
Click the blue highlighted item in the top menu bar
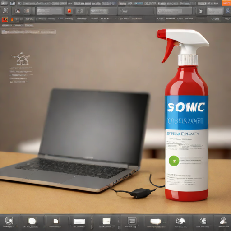click(x=139, y=3)
